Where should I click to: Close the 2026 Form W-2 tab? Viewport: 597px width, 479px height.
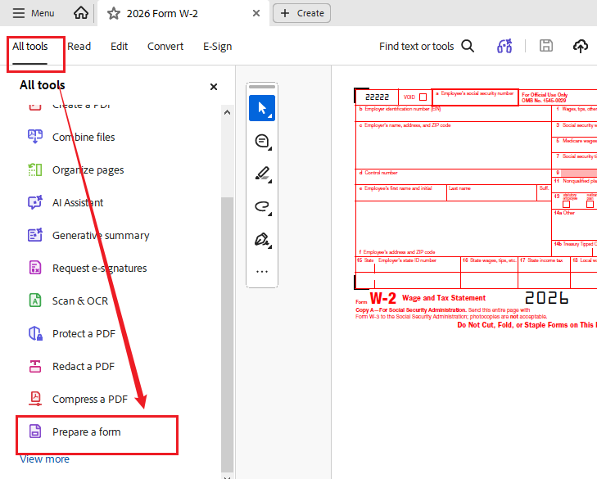[x=256, y=13]
